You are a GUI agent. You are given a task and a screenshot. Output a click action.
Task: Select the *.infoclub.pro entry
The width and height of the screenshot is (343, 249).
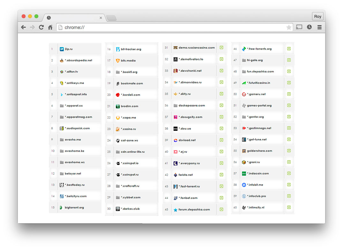(263, 196)
